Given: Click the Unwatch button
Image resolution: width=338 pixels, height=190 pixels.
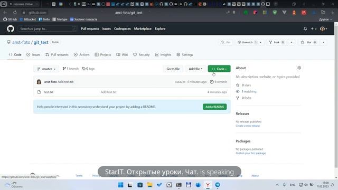Looking at the screenshot, I should point(247,42).
